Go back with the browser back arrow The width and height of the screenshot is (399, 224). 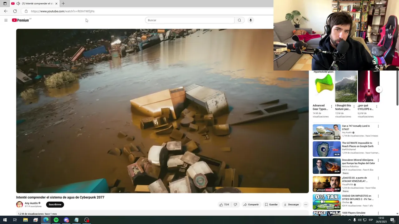click(x=6, y=11)
